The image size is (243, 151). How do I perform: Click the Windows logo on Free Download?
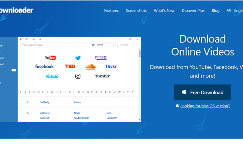[x=184, y=92]
